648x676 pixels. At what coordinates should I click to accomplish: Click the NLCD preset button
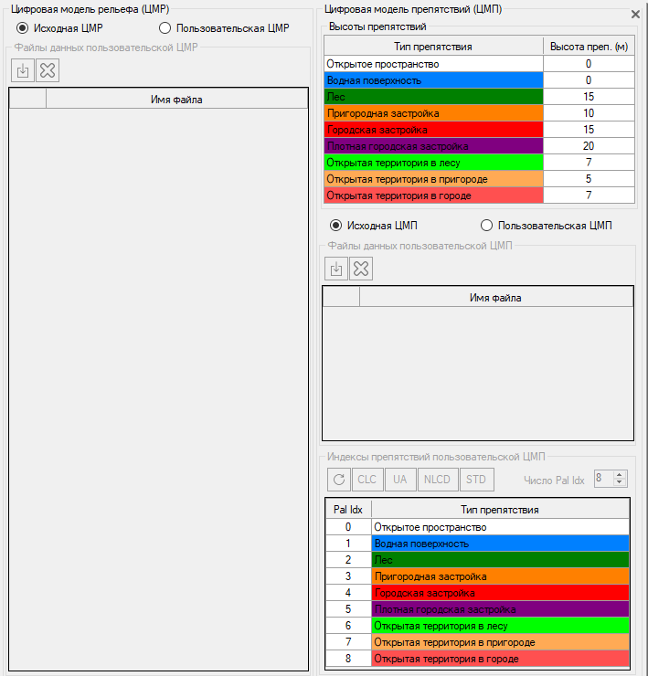pyautogui.click(x=438, y=480)
